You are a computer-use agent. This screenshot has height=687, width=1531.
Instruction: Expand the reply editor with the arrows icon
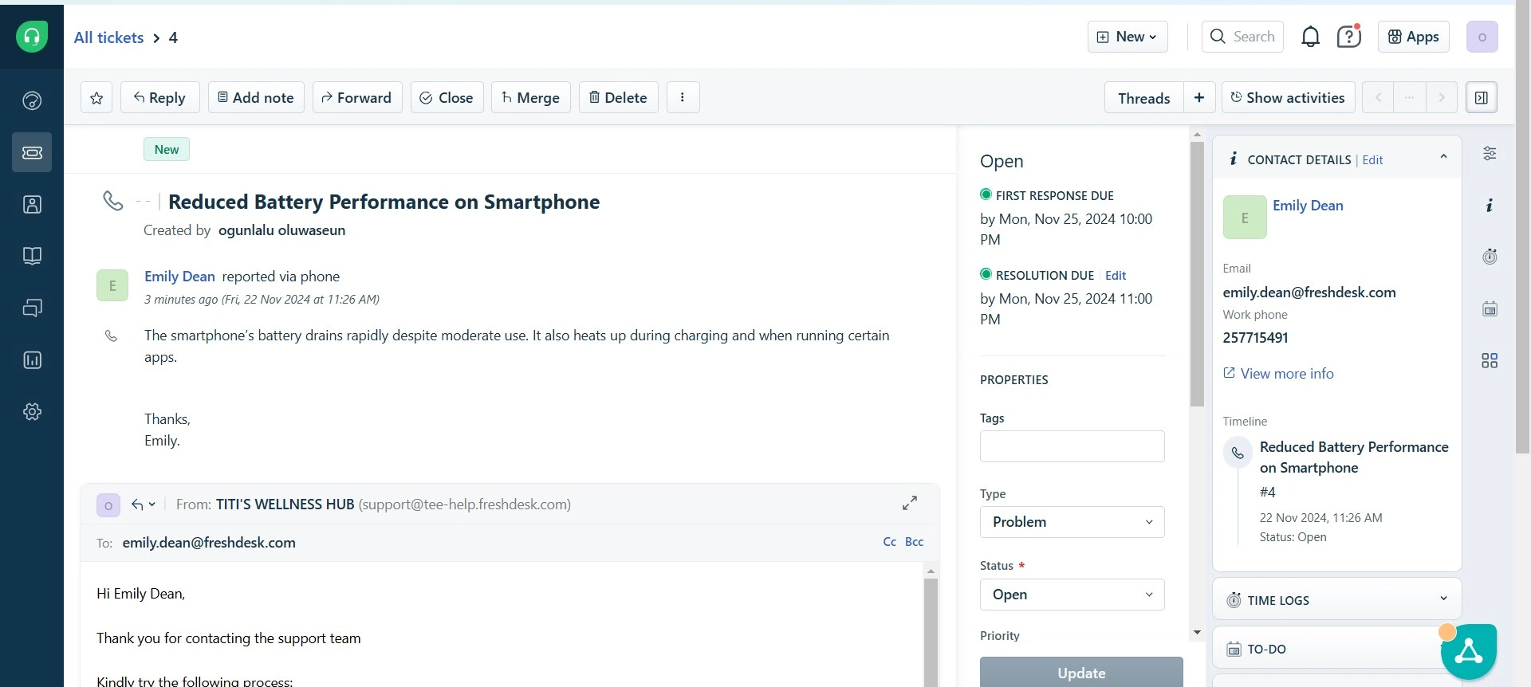(909, 504)
